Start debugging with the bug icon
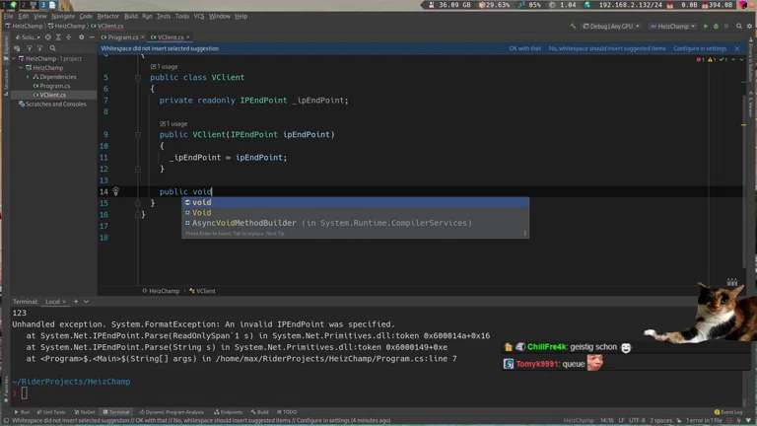Image resolution: width=757 pixels, height=426 pixels. coord(716,26)
